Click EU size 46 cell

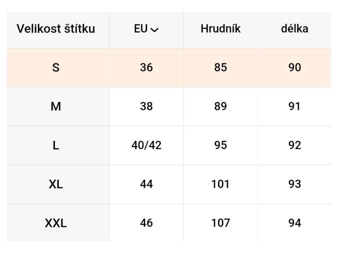146,223
